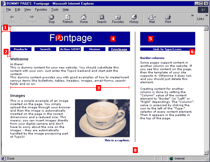Show hidden toolbar buttons chevron beside Print
This screenshot has width=210, height=162.
pyautogui.click(x=192, y=15)
